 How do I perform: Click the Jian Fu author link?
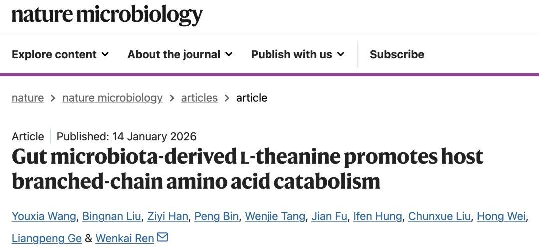(330, 216)
